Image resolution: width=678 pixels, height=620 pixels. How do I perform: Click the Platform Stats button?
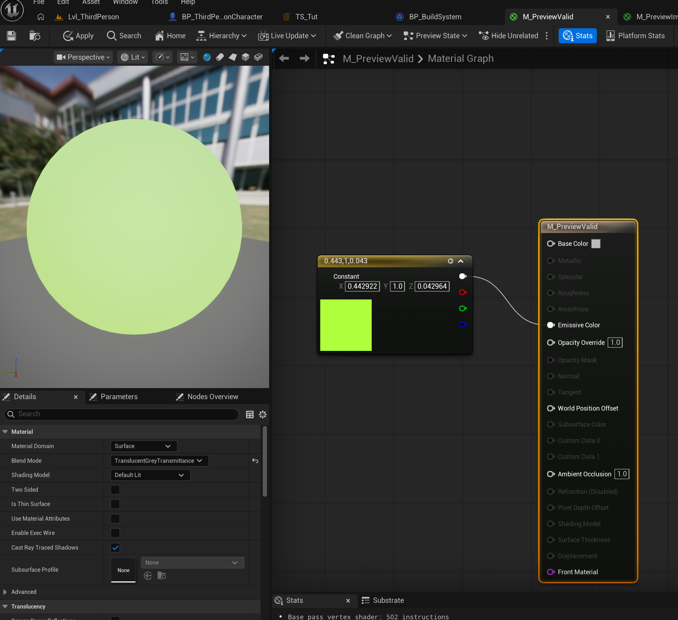(635, 36)
